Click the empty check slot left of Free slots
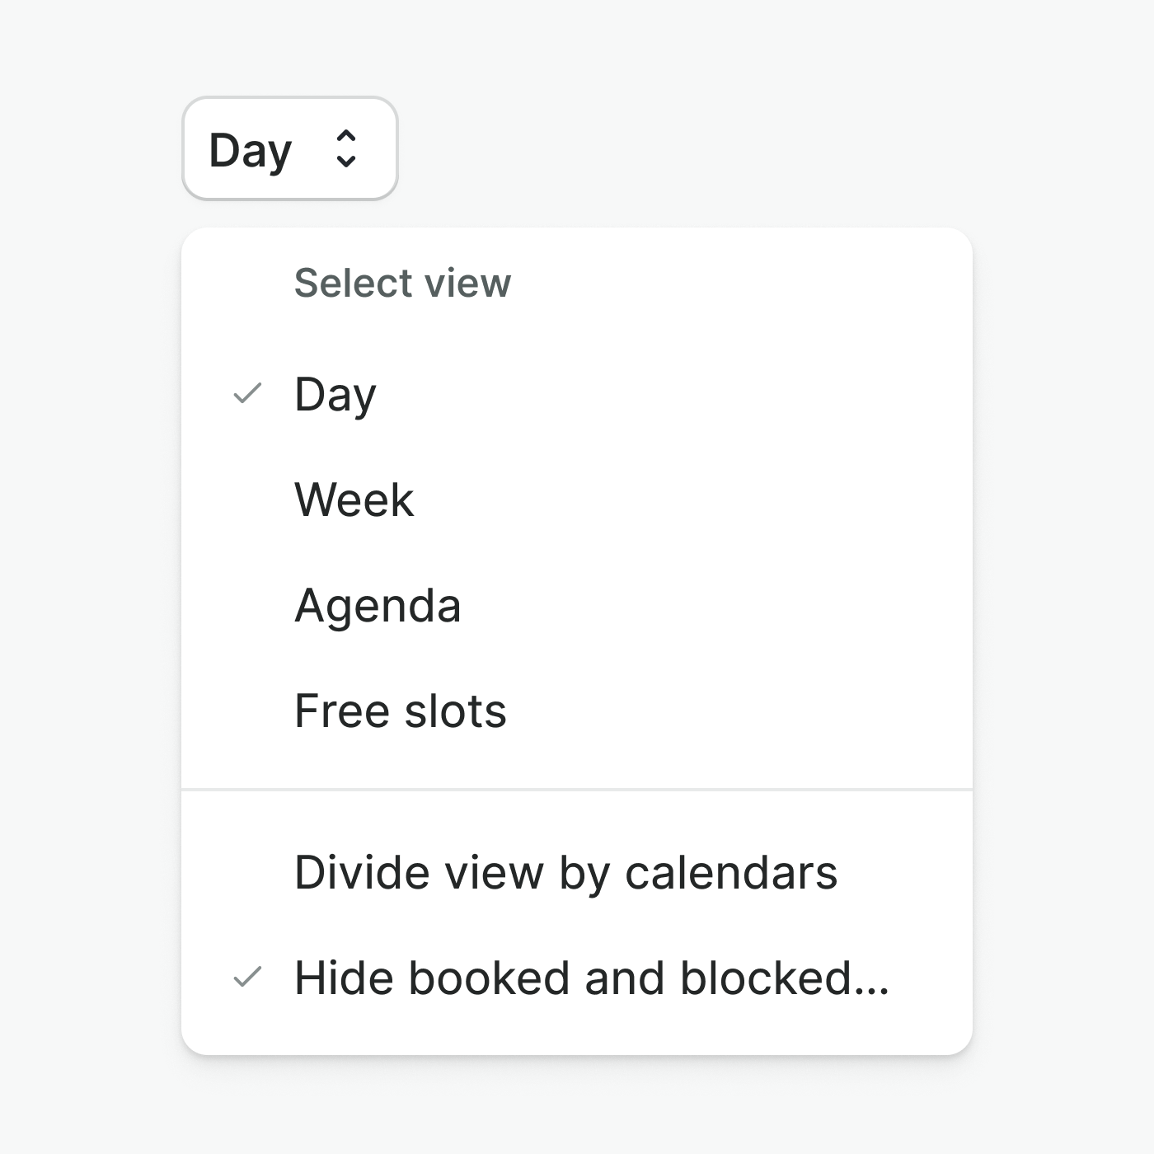 (247, 711)
